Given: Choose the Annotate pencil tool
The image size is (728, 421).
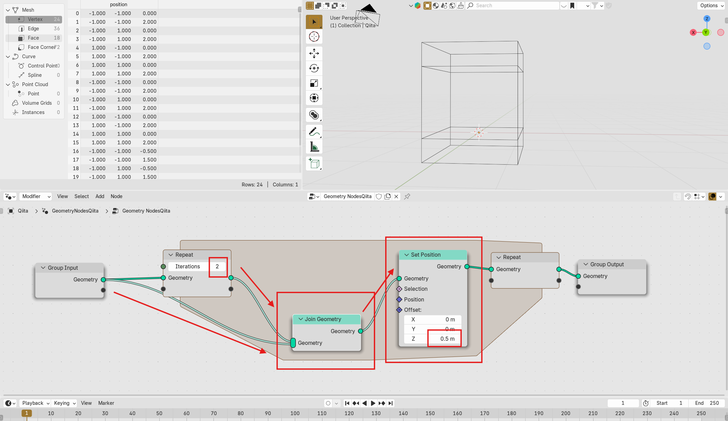Looking at the screenshot, I should [314, 132].
